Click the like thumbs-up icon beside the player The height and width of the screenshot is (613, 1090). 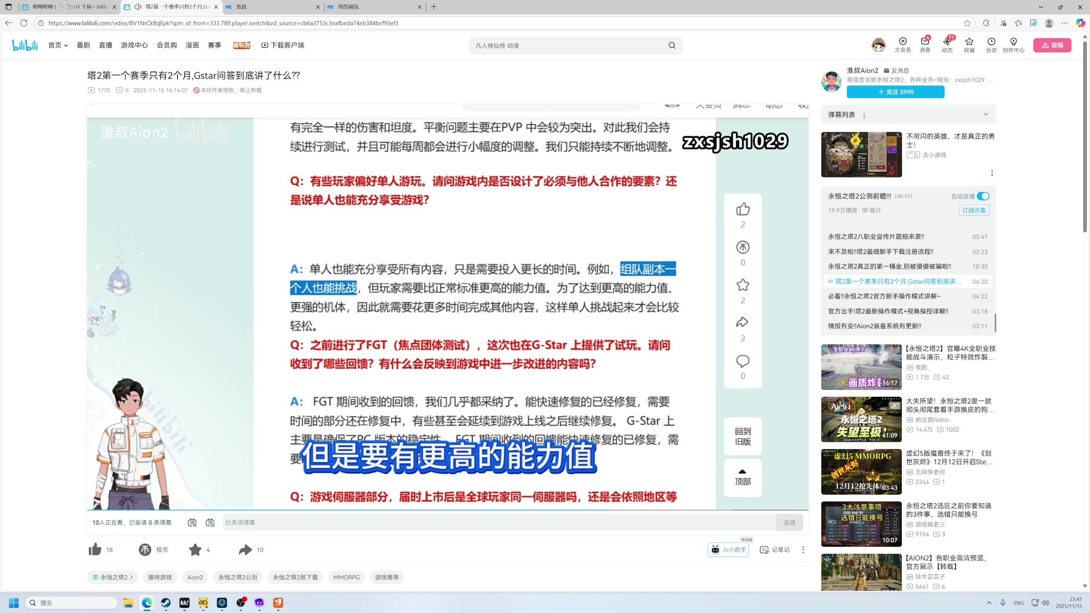click(743, 209)
